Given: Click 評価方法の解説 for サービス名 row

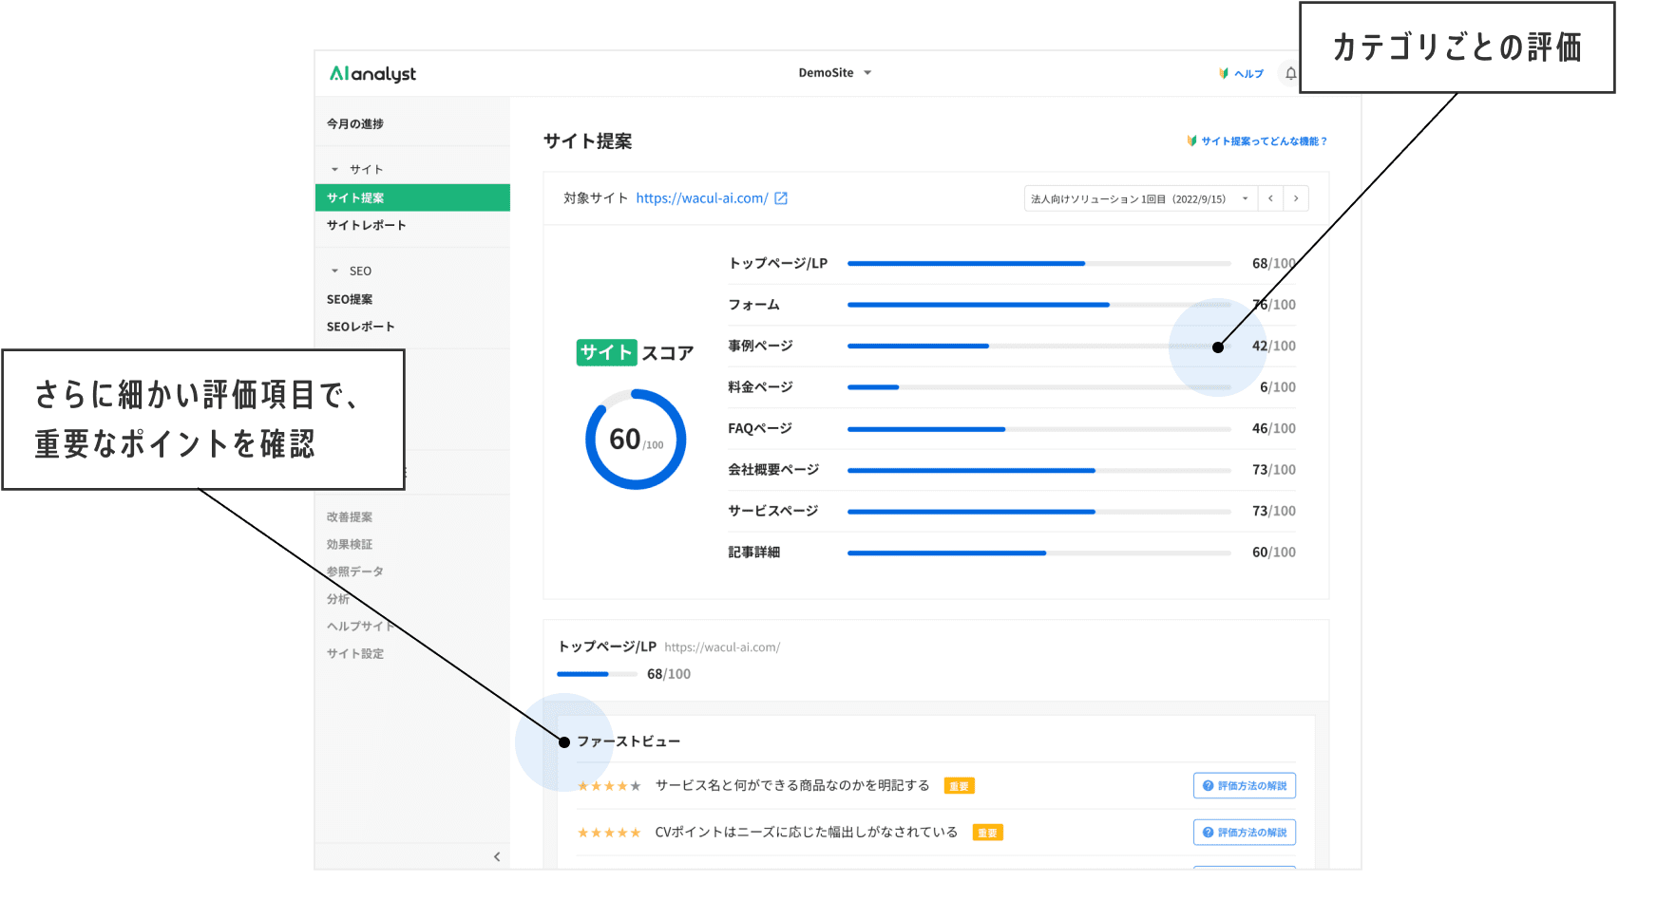Looking at the screenshot, I should pyautogui.click(x=1245, y=786).
